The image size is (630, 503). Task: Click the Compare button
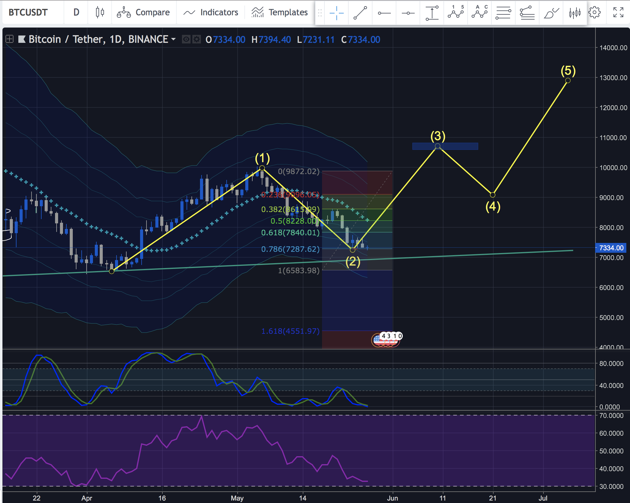(143, 12)
